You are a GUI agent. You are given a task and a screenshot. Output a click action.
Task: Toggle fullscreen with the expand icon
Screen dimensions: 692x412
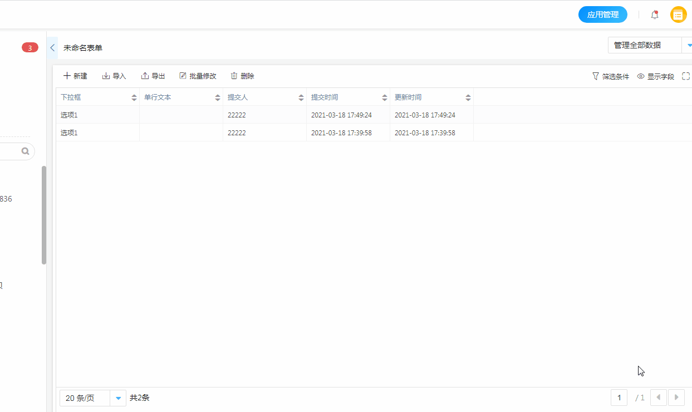click(686, 76)
